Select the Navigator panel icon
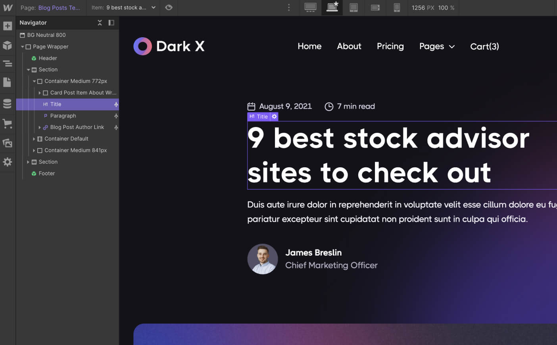 click(8, 63)
